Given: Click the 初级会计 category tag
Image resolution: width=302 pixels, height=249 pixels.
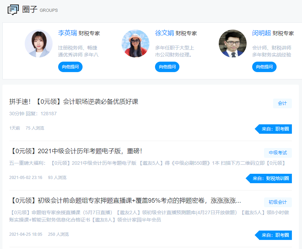Looking at the screenshot, I should point(278,202).
